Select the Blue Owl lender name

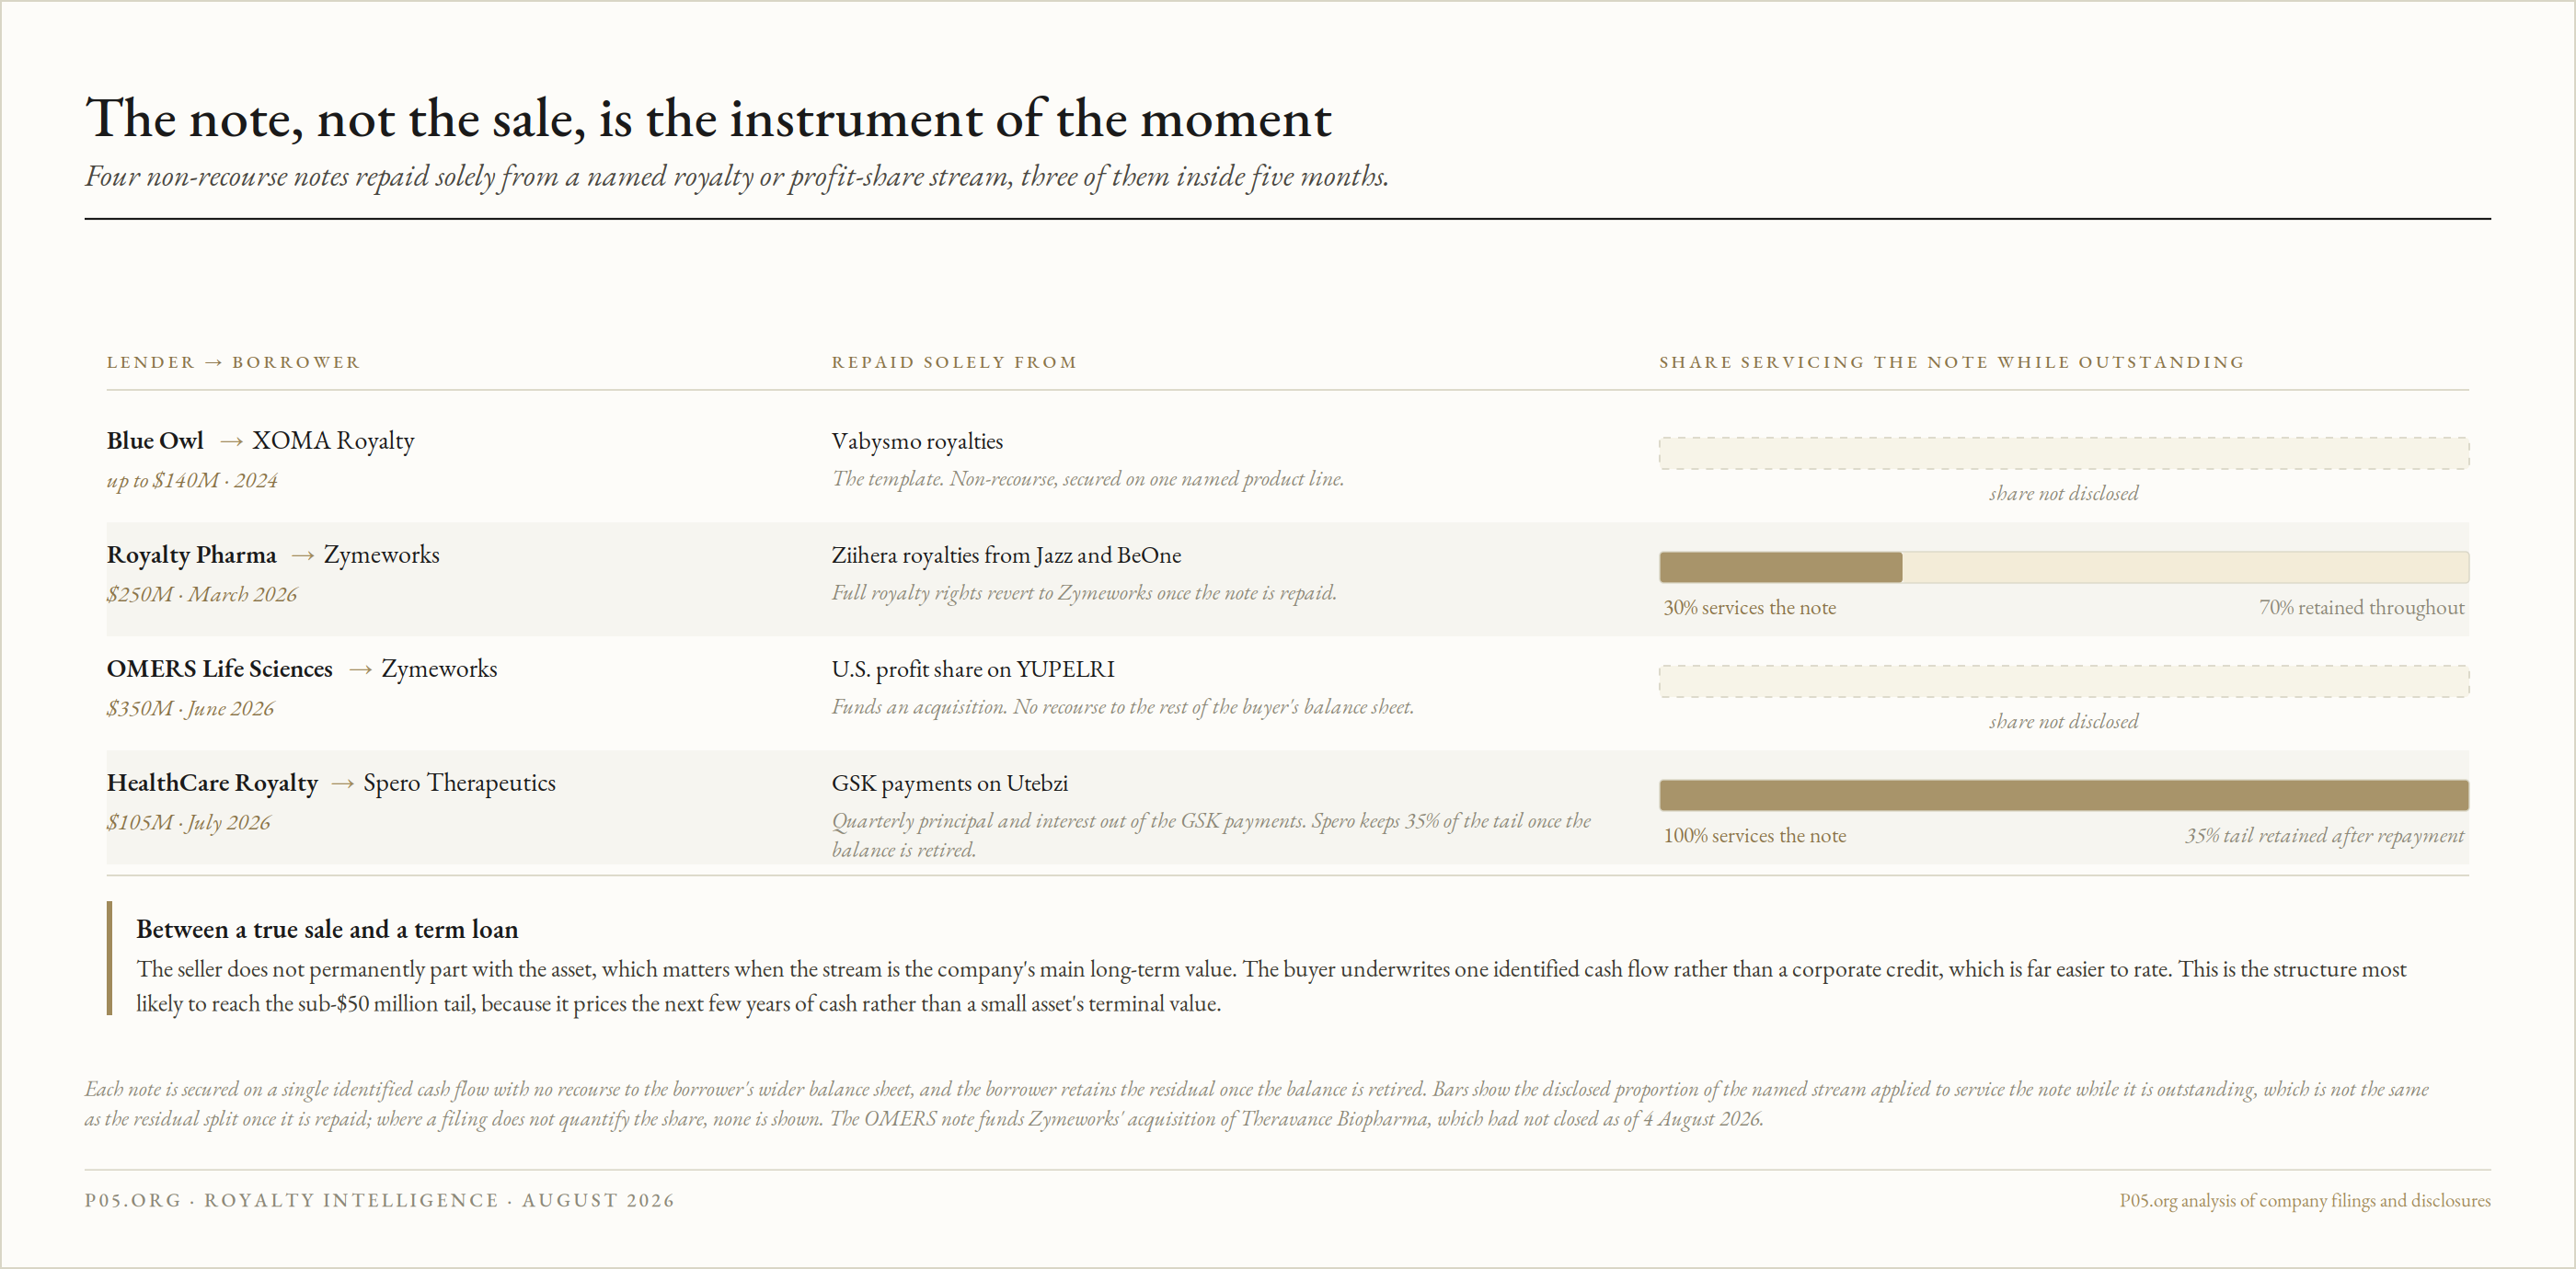pos(155,440)
